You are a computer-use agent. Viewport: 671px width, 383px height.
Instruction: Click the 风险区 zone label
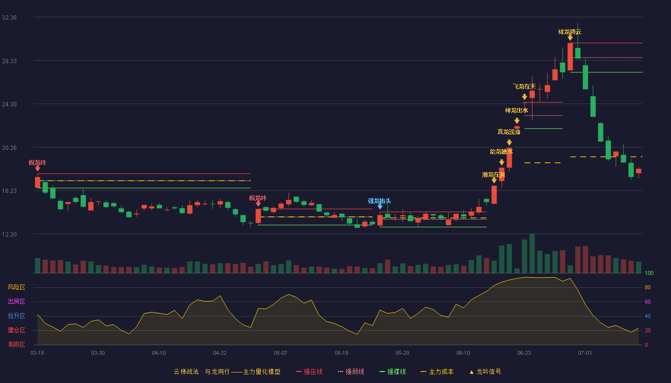tap(16, 287)
